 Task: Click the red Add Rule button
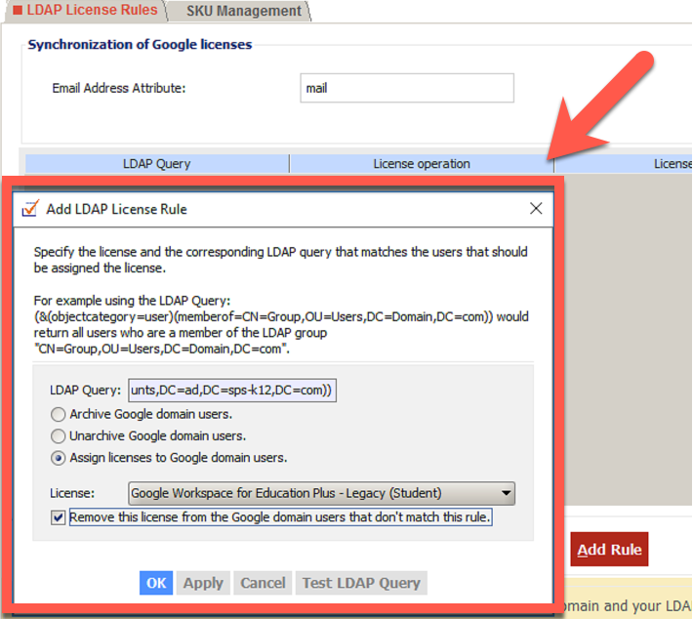click(609, 550)
